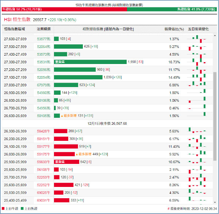Click the red 上日牛證 legend swatch
This screenshot has height=214, width=219.
[x=3, y=209]
